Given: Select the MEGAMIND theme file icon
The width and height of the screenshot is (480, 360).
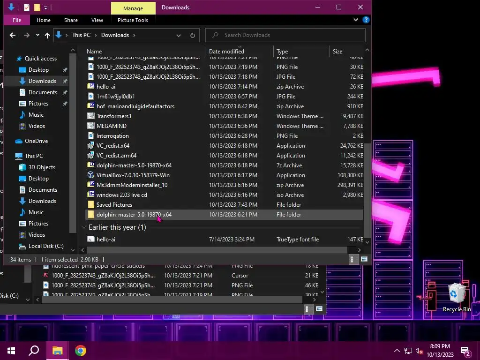Looking at the screenshot, I should [x=90, y=126].
